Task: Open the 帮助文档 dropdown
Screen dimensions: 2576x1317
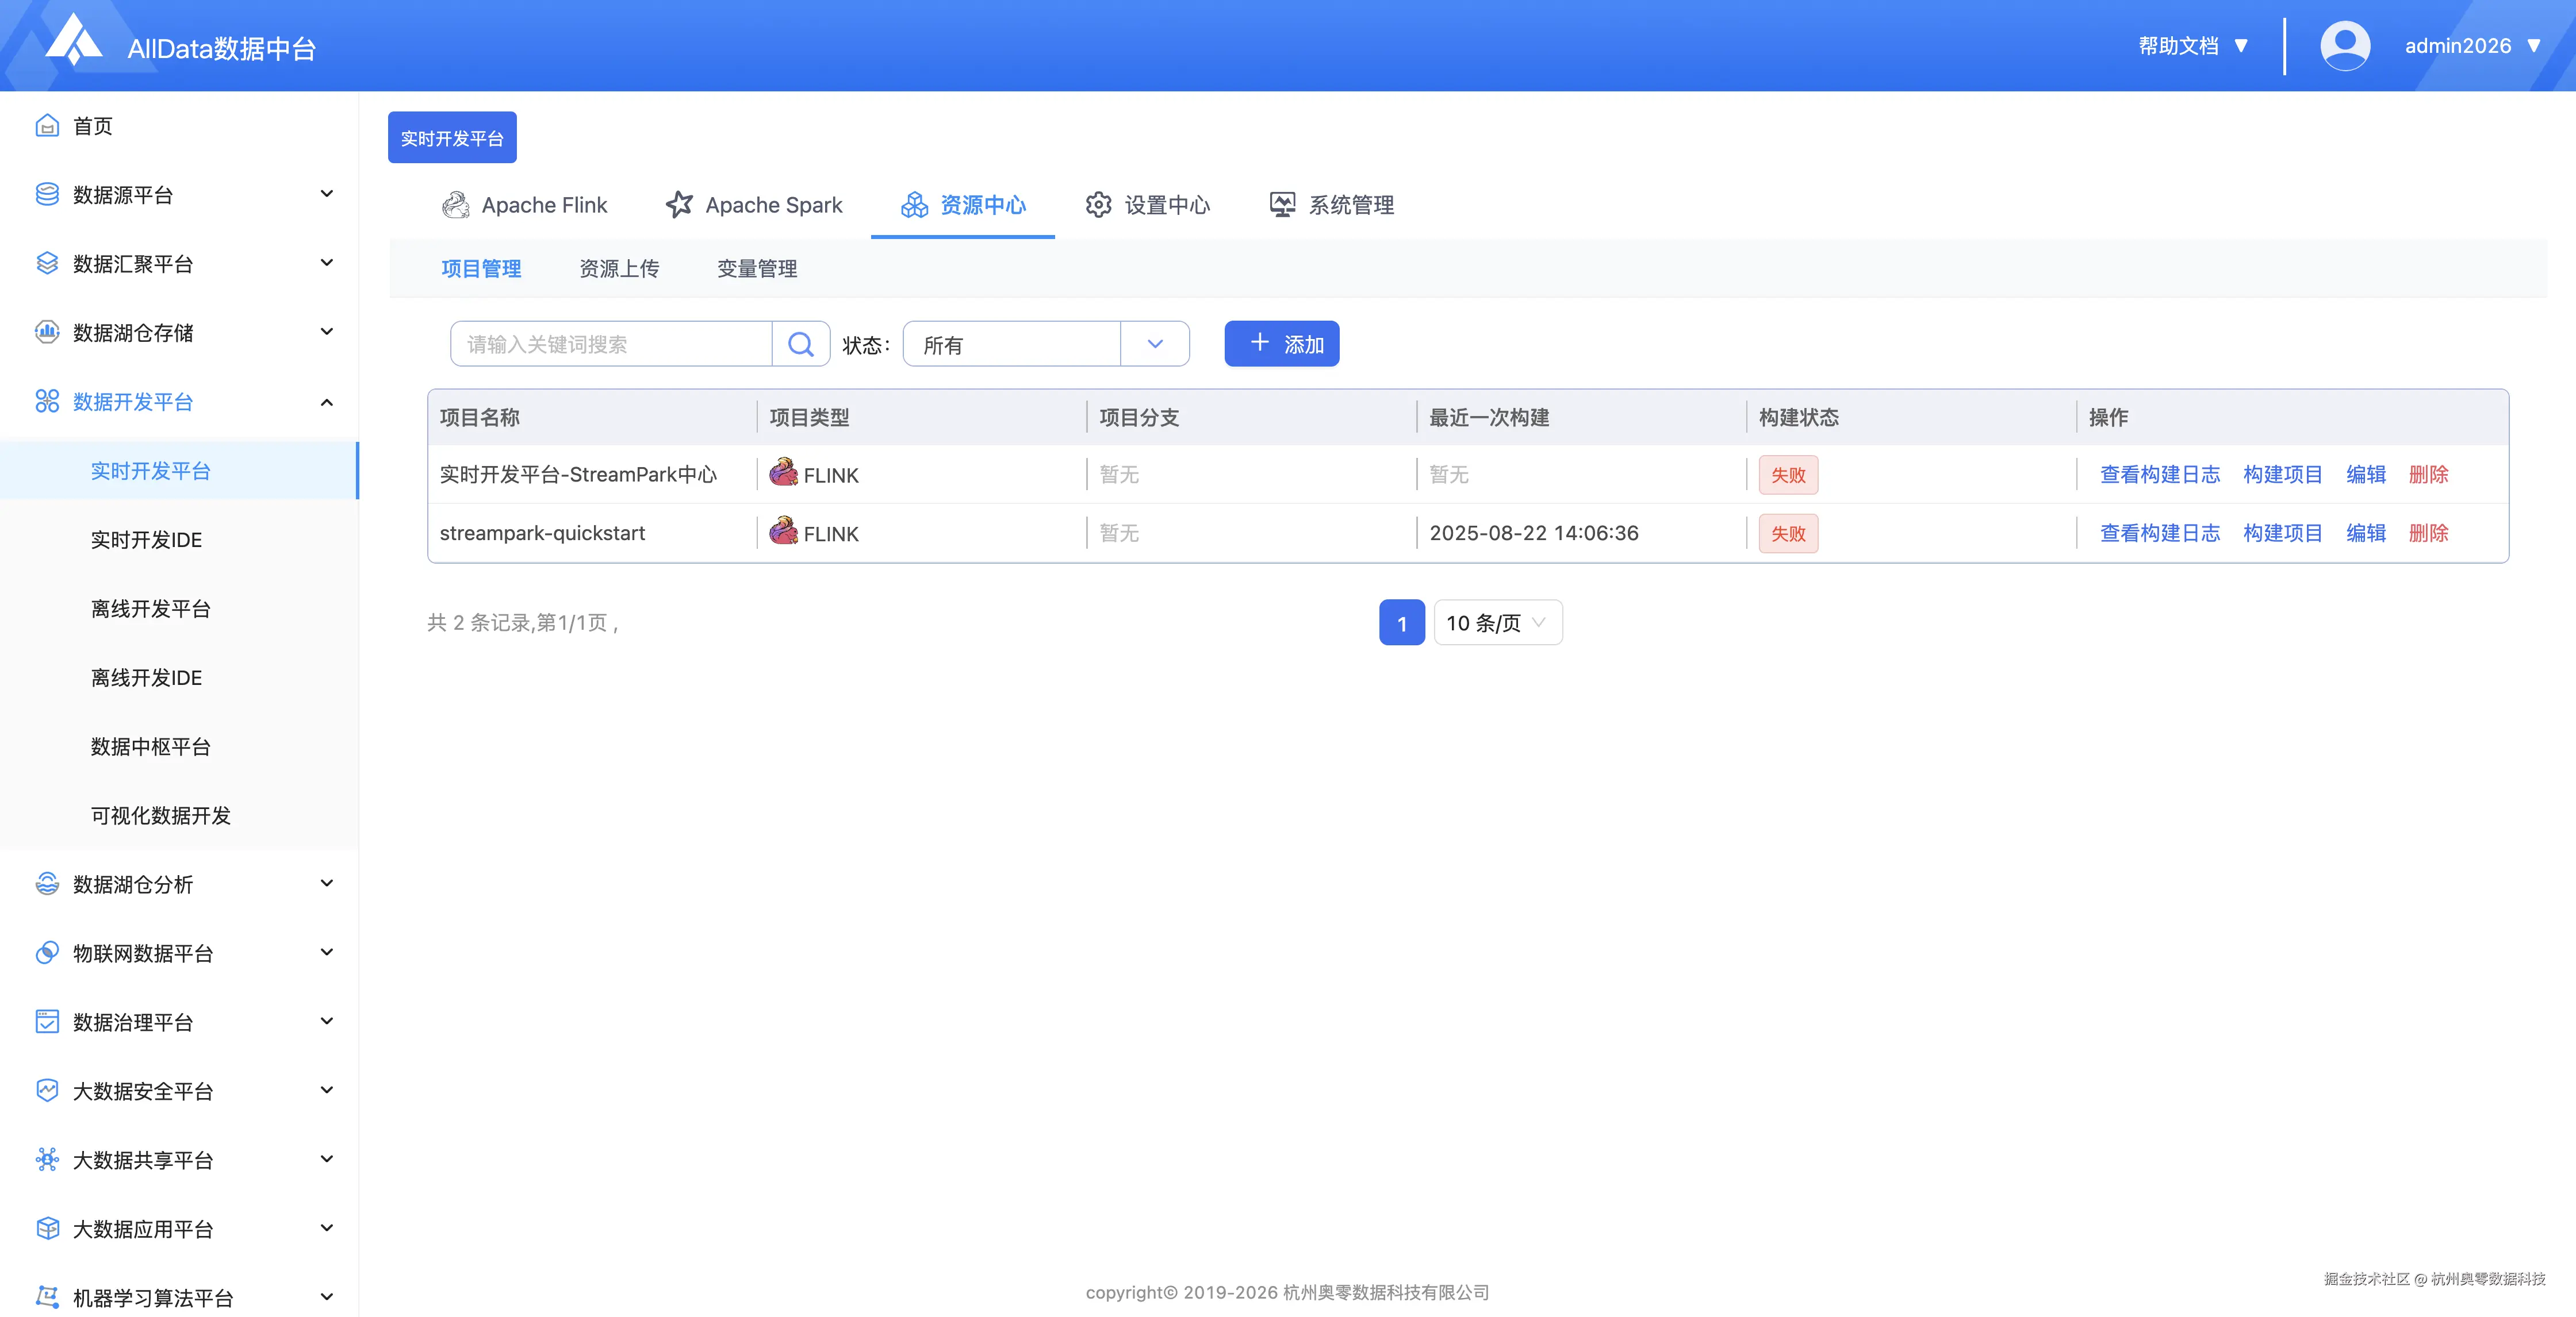Action: (2193, 46)
